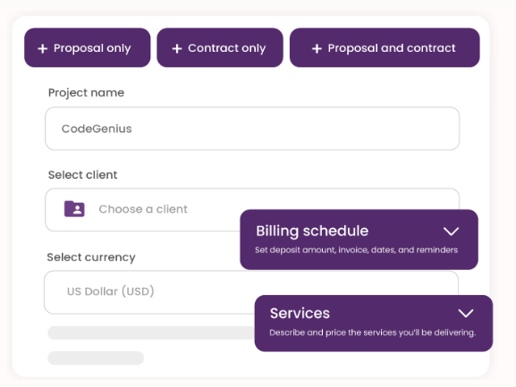Click the Services section title

pos(300,313)
